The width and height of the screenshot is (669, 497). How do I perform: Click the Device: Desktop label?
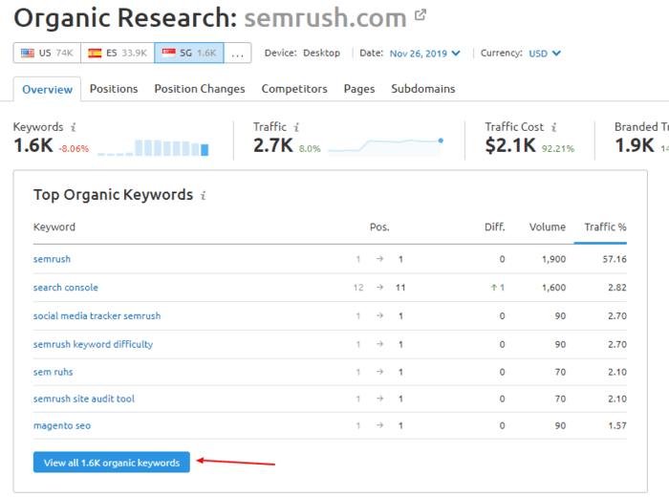coord(302,53)
